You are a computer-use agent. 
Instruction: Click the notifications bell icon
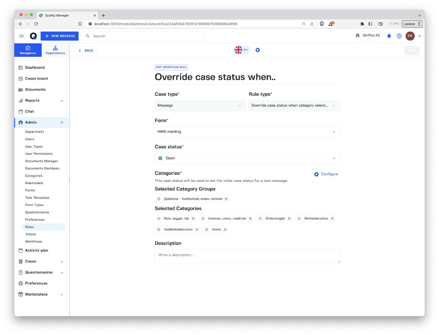click(389, 36)
